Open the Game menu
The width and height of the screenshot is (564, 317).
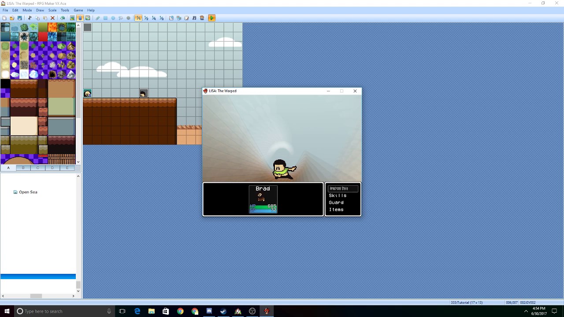click(x=78, y=10)
